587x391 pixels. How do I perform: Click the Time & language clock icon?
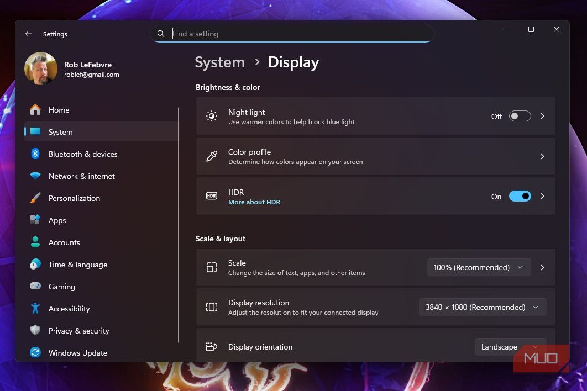click(x=35, y=264)
